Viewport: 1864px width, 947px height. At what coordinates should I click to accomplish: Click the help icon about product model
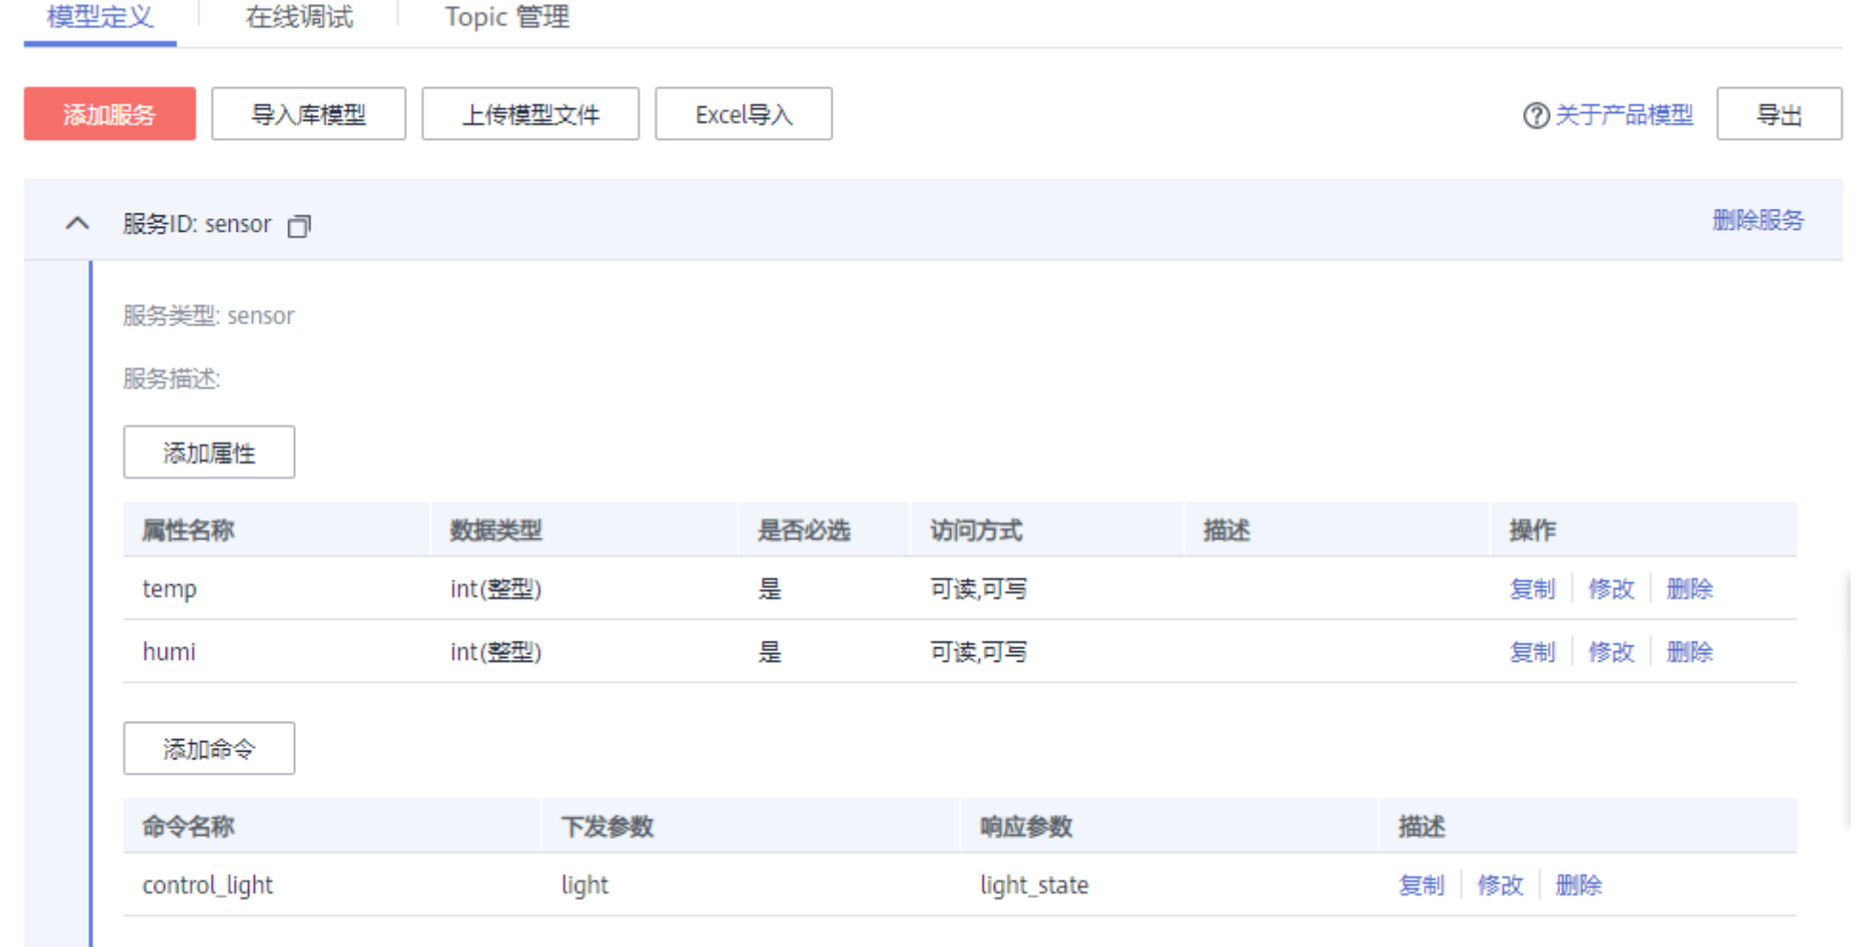click(x=1535, y=116)
